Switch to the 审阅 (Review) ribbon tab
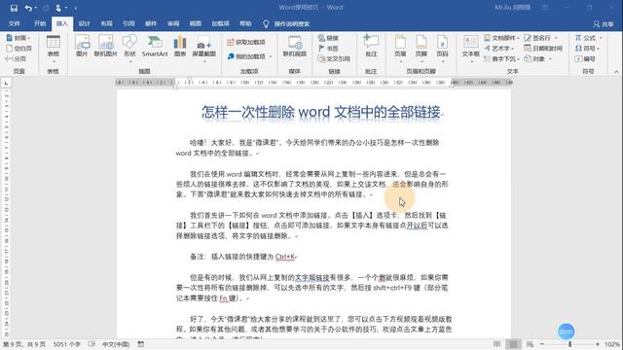This screenshot has width=623, height=350. (x=173, y=23)
